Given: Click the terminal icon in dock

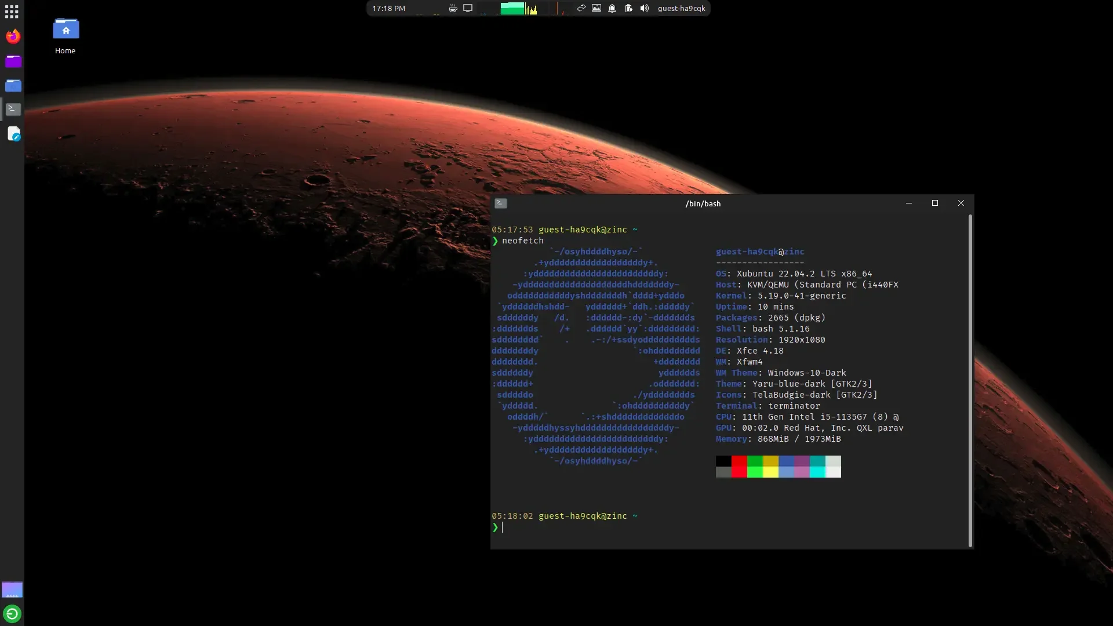Looking at the screenshot, I should tap(13, 109).
